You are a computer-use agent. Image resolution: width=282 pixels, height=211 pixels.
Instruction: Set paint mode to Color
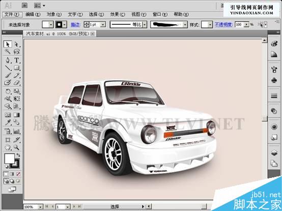tap(6, 174)
